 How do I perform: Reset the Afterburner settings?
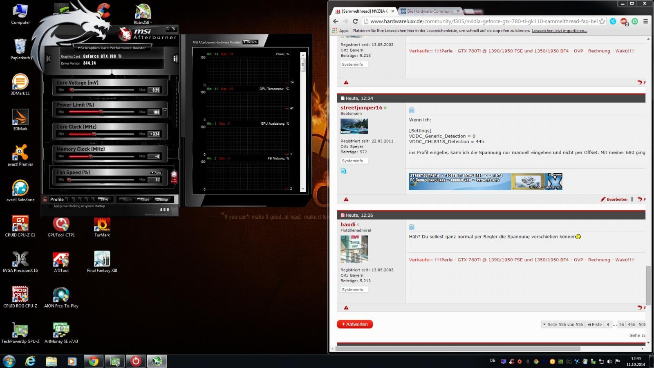[145, 200]
